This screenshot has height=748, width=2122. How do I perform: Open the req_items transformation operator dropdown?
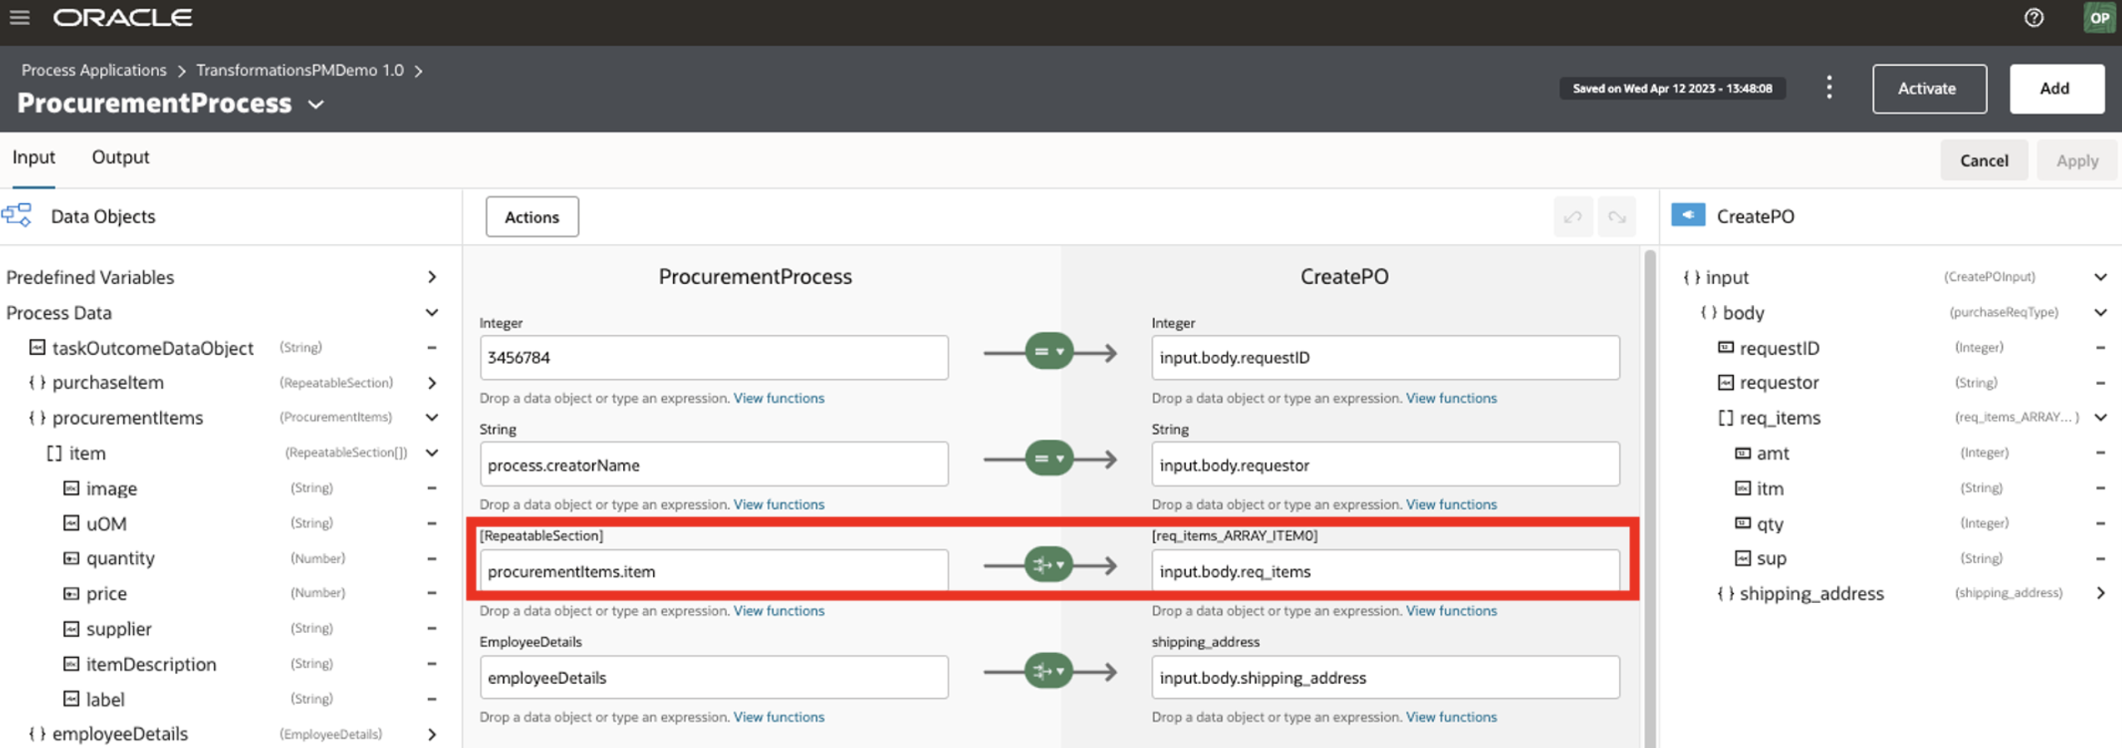(1049, 565)
